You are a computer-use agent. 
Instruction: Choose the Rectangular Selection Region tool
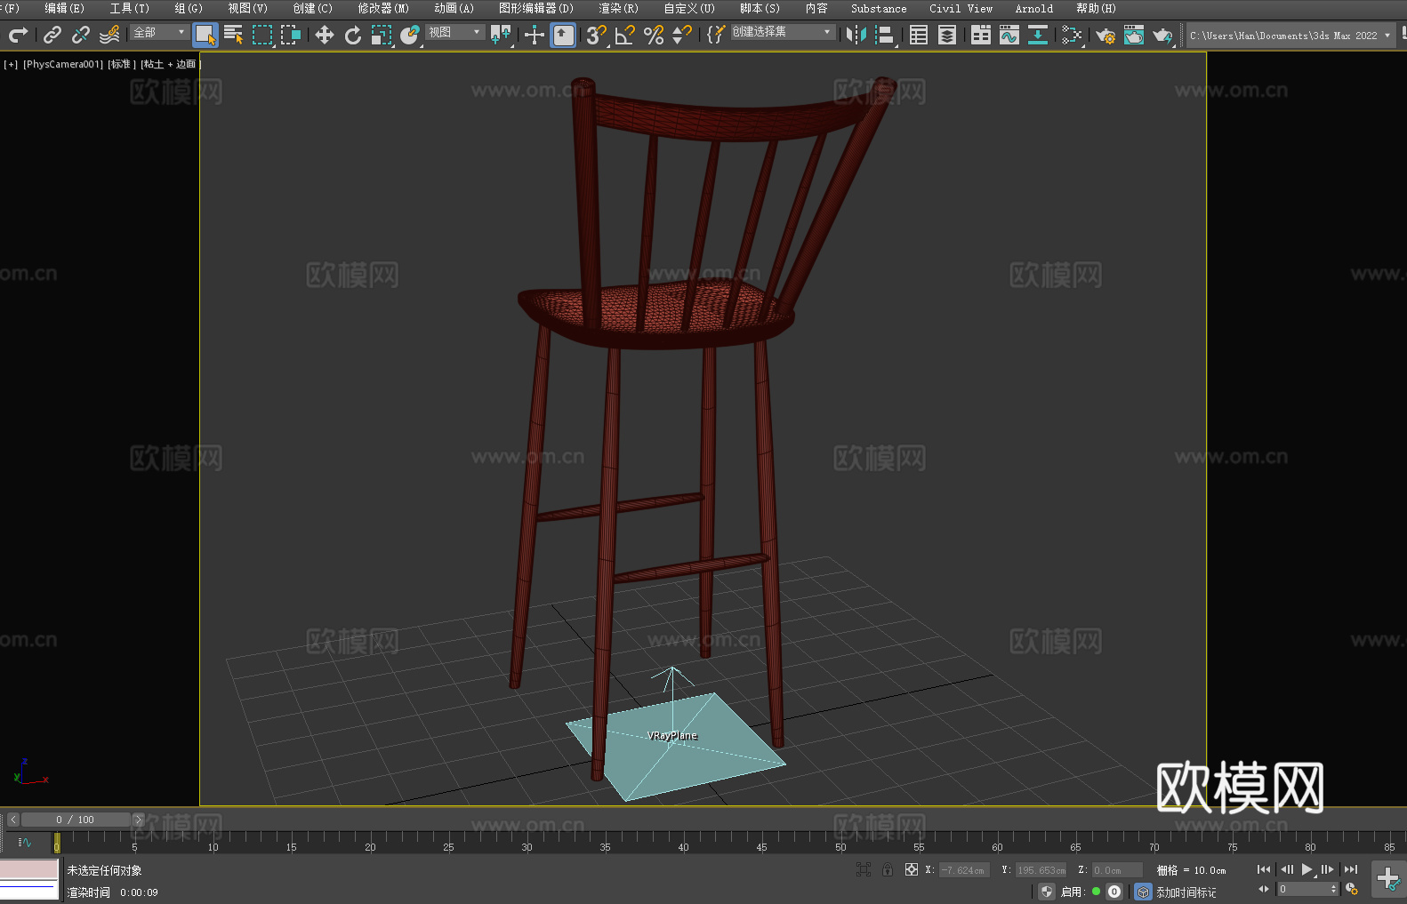262,35
